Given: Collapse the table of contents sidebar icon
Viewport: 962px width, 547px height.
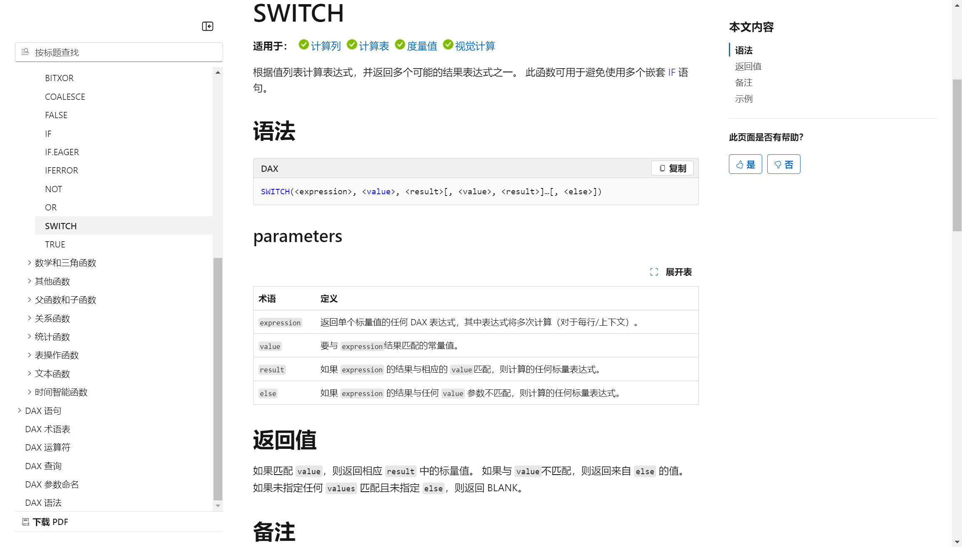Looking at the screenshot, I should 207,26.
